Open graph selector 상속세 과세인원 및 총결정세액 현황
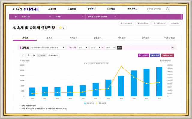This screenshot has height=119, width=192. click(48, 47)
